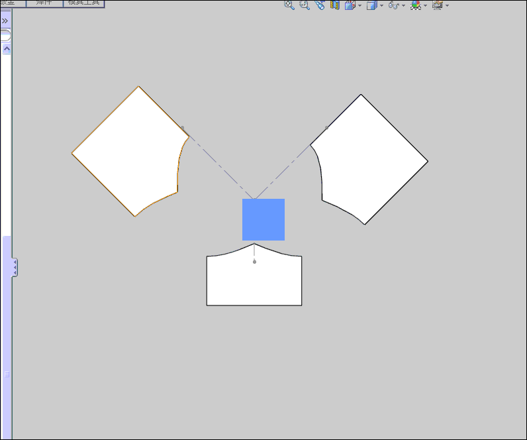The height and width of the screenshot is (440, 527).
Task: Click the handle dot near the left piece
Action: (x=183, y=127)
